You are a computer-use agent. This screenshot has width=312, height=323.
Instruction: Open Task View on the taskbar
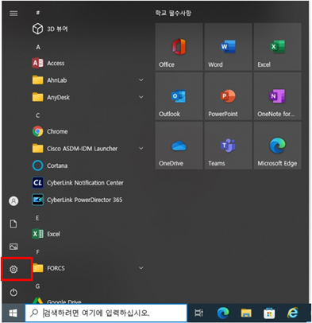(198, 313)
